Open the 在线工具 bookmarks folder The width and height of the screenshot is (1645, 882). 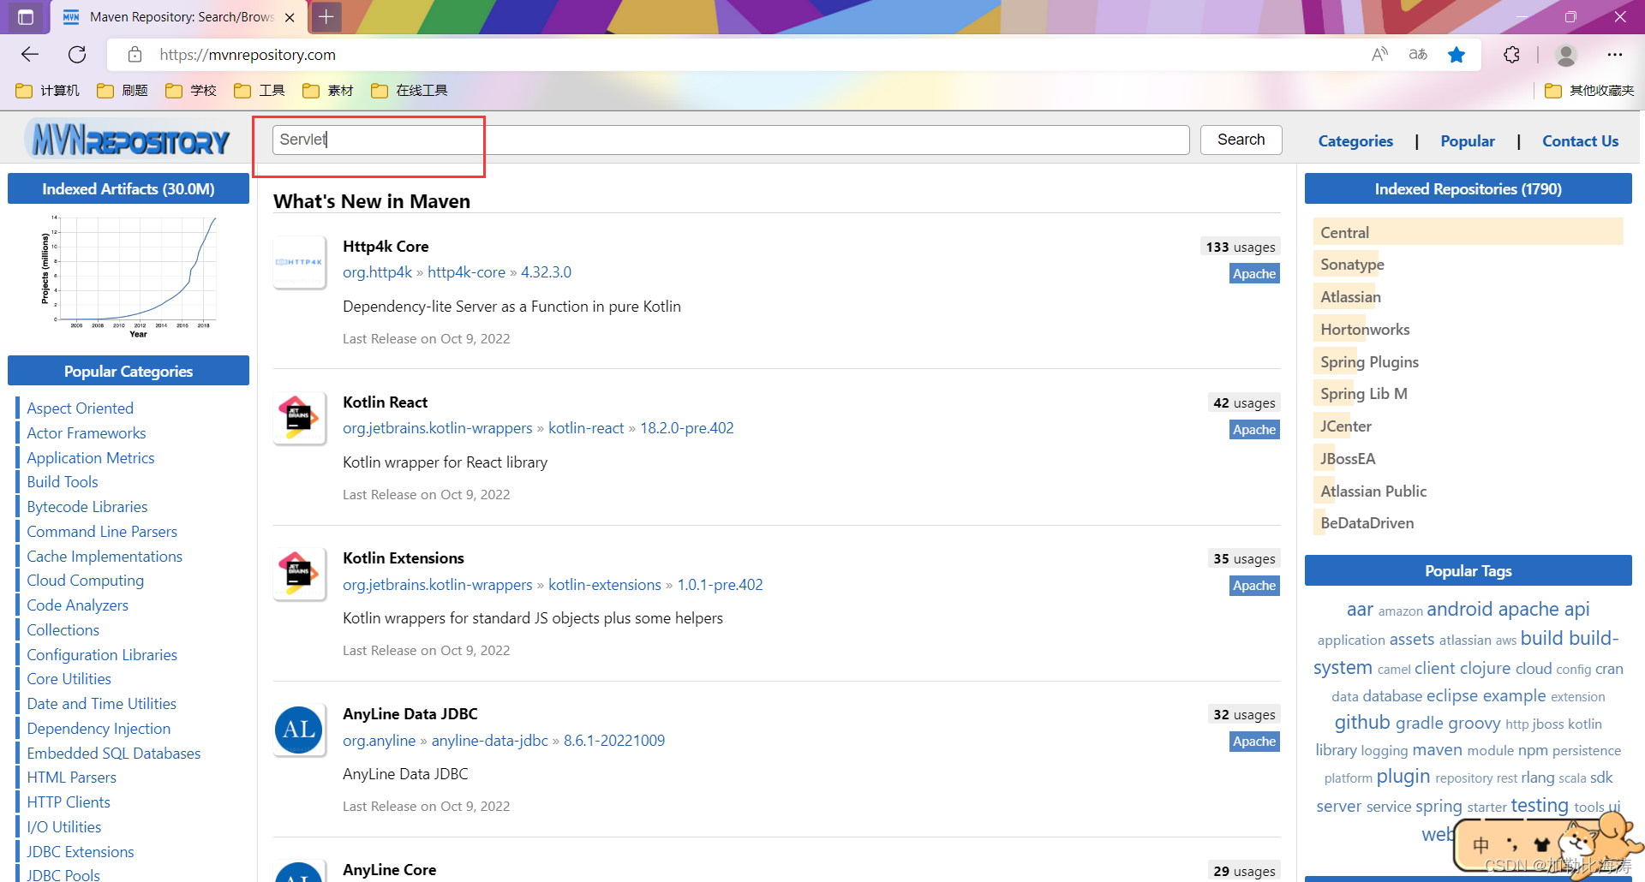pyautogui.click(x=410, y=91)
